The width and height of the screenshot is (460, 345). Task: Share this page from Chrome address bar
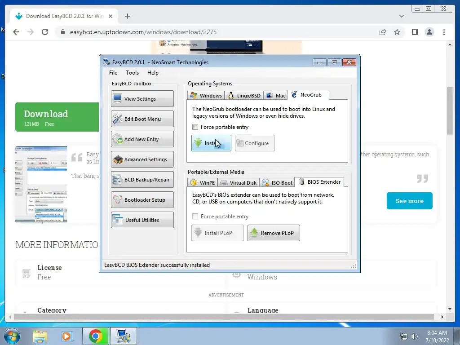(383, 32)
